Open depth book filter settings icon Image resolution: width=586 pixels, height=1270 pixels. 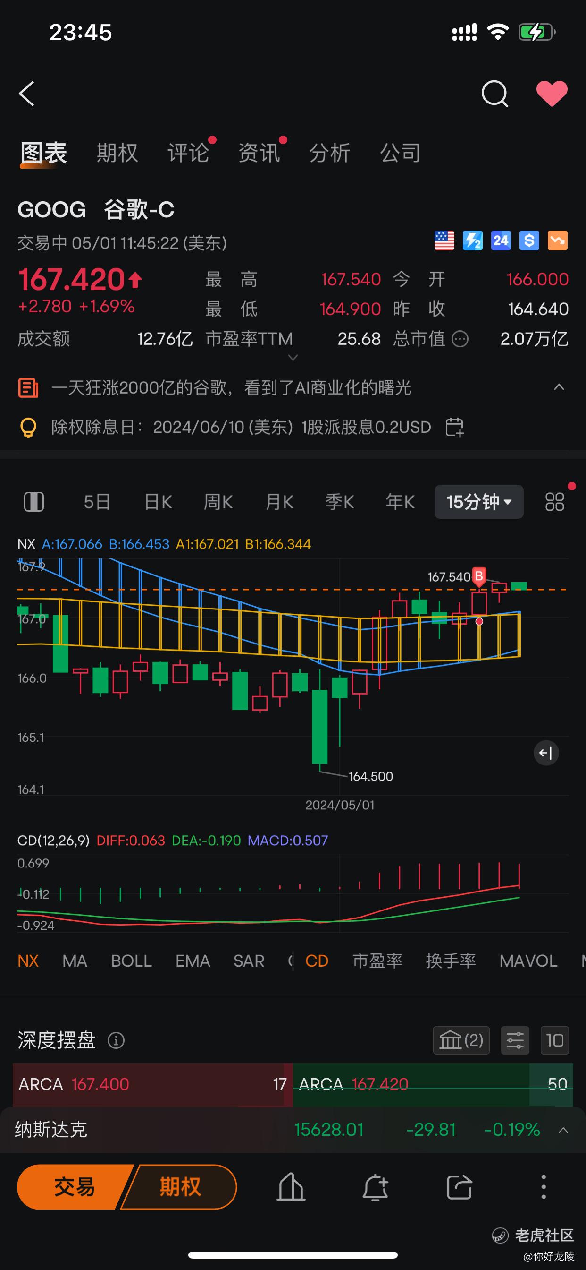[x=515, y=1040]
